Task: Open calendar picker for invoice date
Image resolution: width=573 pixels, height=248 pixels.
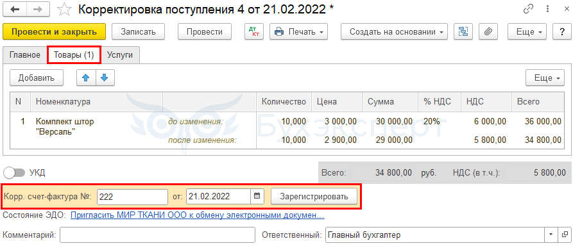Action: [257, 196]
